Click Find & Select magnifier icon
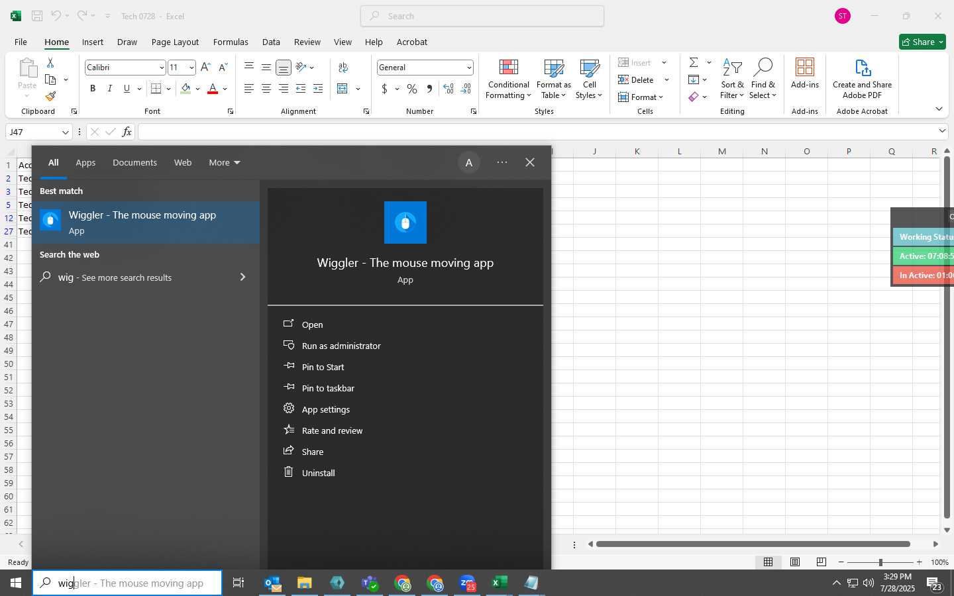The height and width of the screenshot is (596, 954). [x=763, y=68]
